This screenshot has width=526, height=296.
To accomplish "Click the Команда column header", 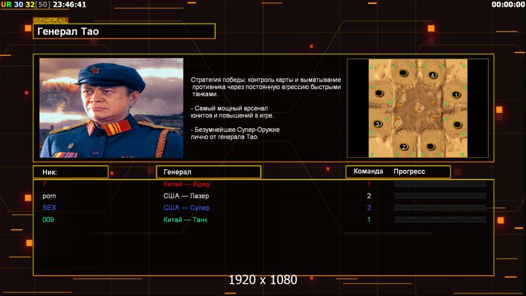I will pos(368,171).
